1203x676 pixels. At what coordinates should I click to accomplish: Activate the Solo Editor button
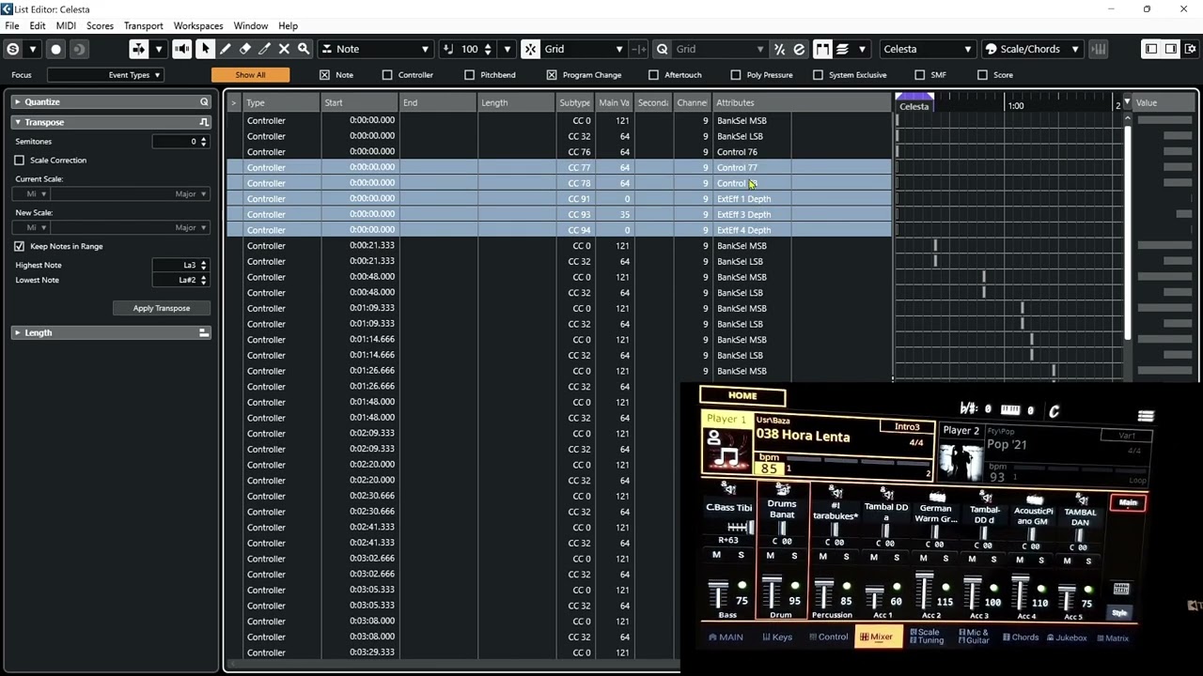point(12,49)
